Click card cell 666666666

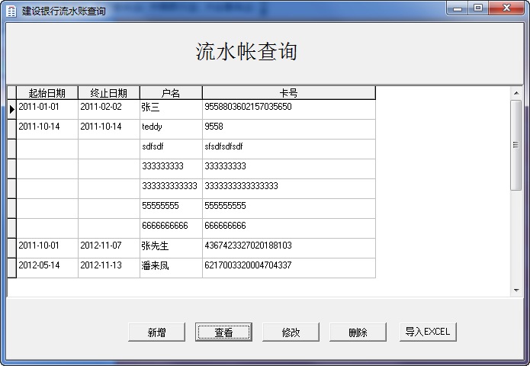click(289, 228)
